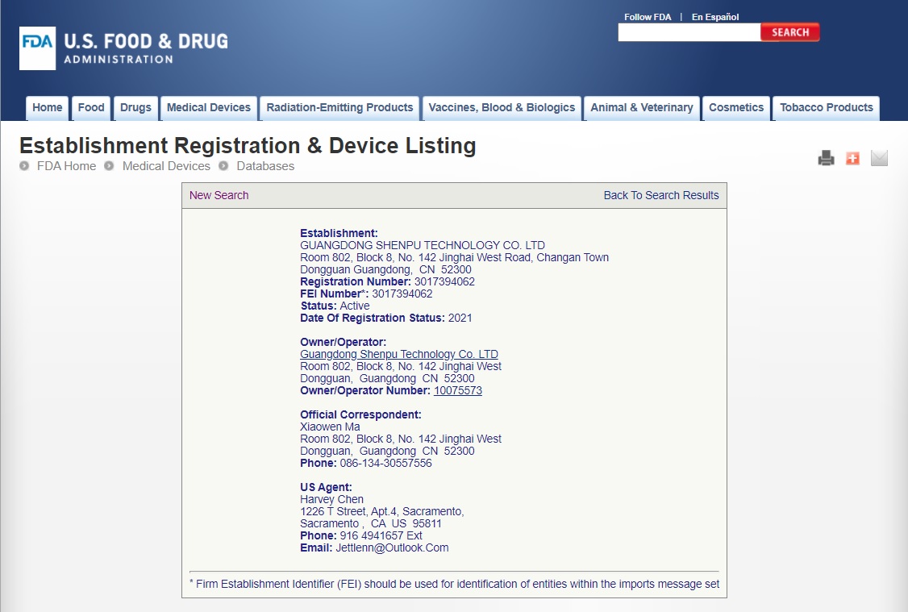Go to Medical Devices breadcrumb
908x612 pixels.
pyautogui.click(x=166, y=166)
